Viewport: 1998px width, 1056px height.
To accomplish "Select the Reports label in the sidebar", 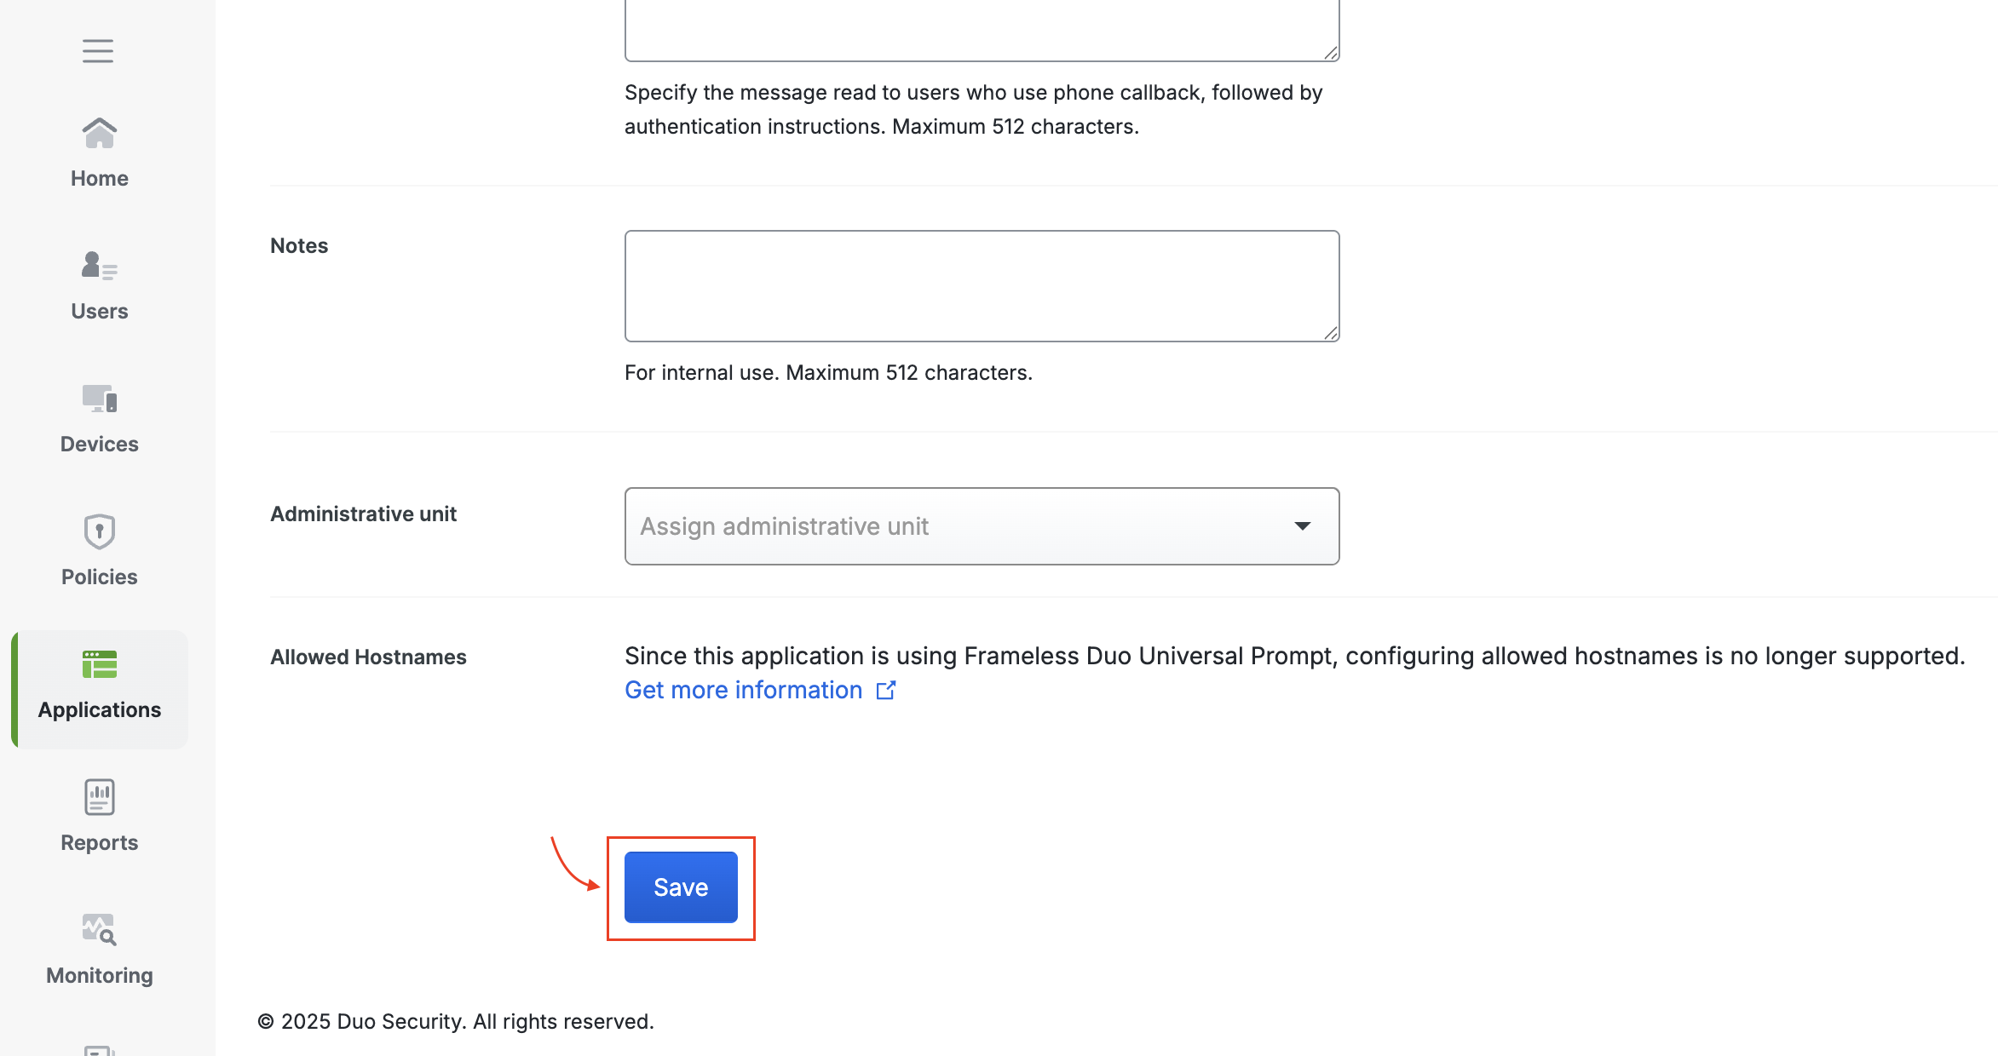I will point(100,843).
